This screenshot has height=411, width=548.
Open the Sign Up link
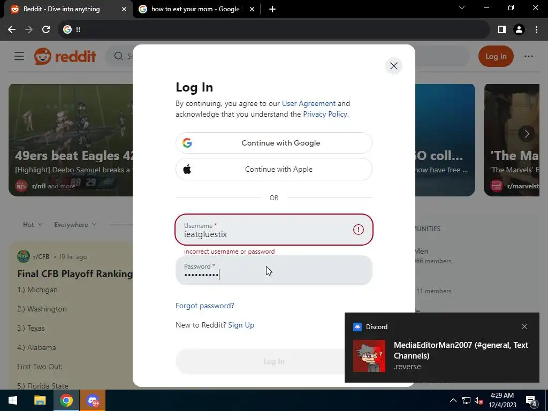(241, 325)
